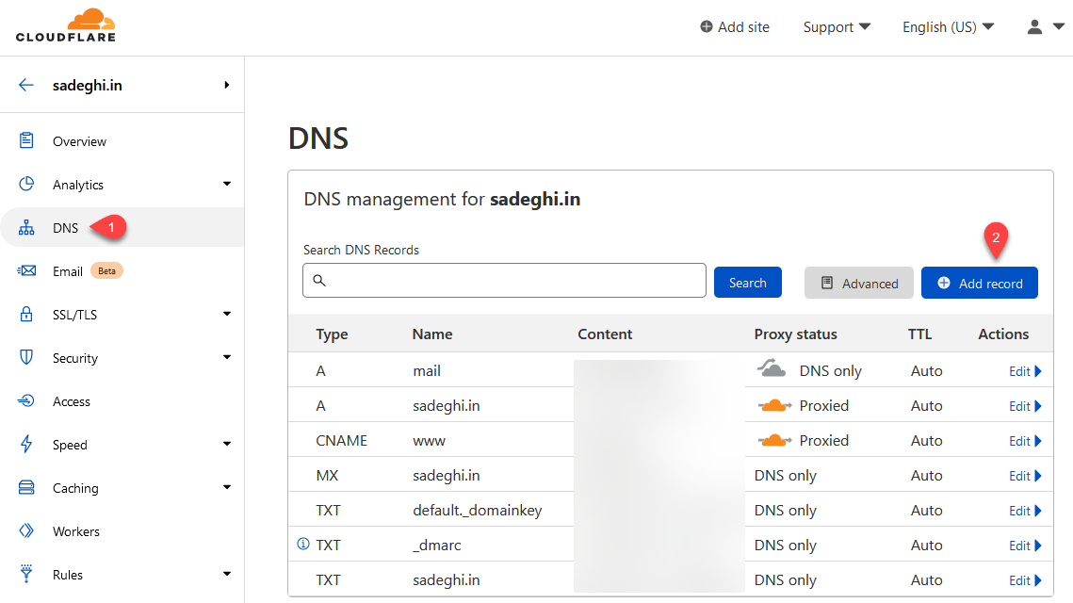The image size is (1073, 603).
Task: Click the Security shield icon
Action: click(26, 357)
